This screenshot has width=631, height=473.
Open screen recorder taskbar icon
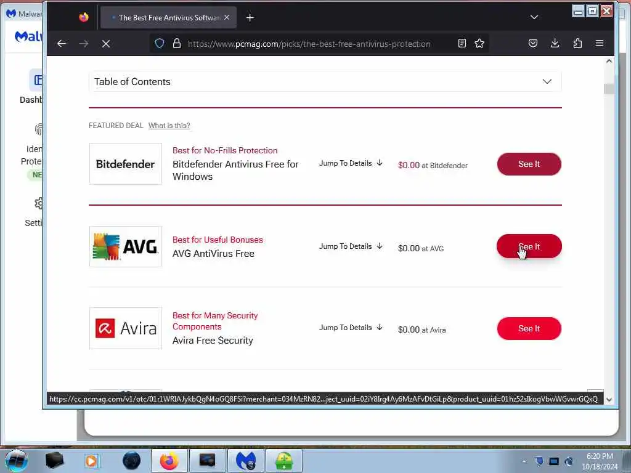207,461
